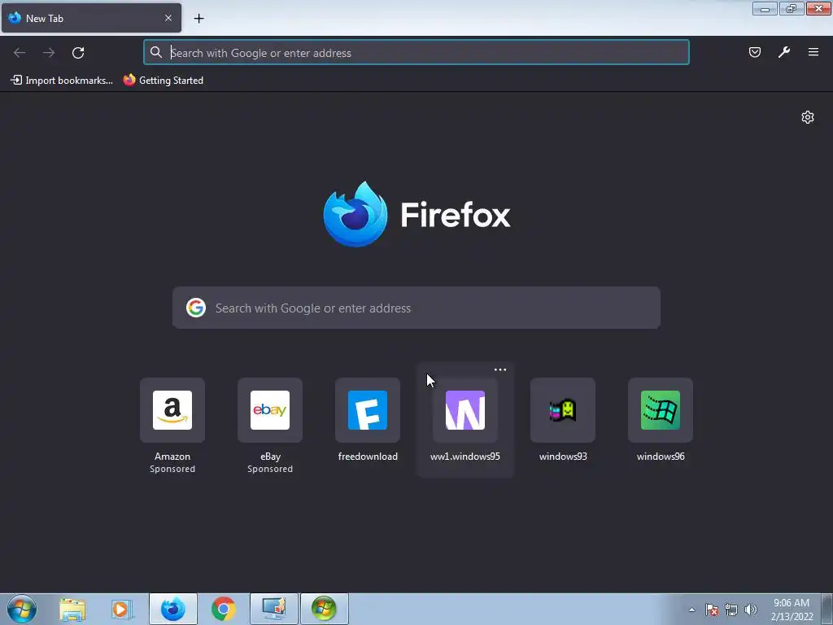
Task: Focus the top address bar
Action: (x=416, y=53)
